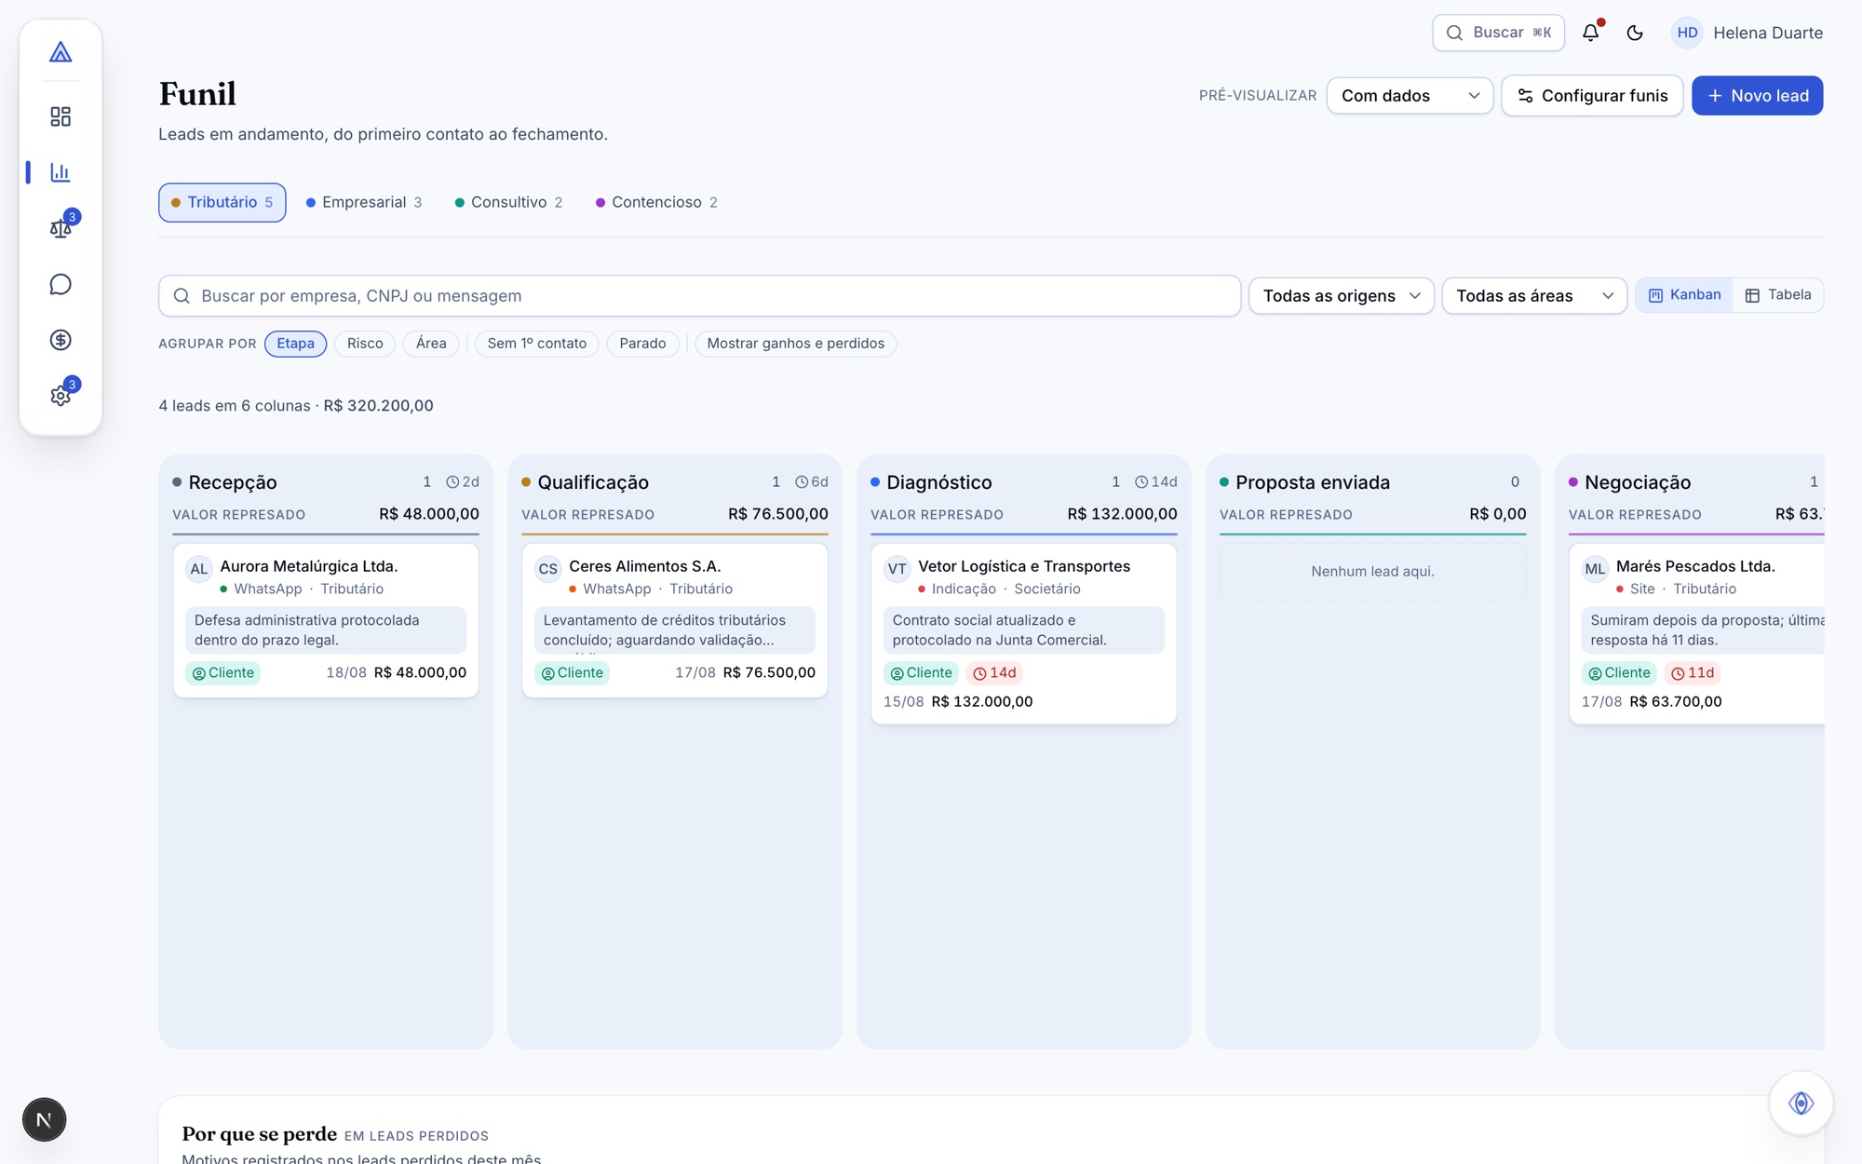The image size is (1862, 1164).
Task: Click the round N badge at bottom left
Action: 44,1119
